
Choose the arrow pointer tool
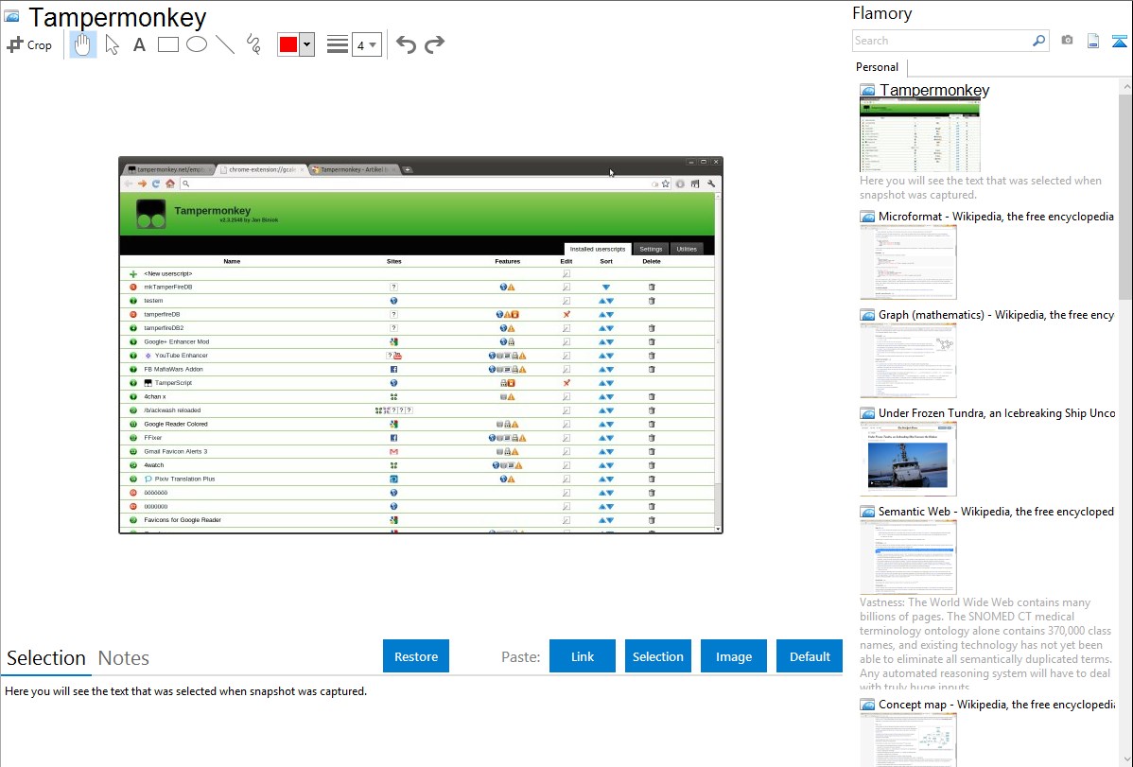pos(112,44)
